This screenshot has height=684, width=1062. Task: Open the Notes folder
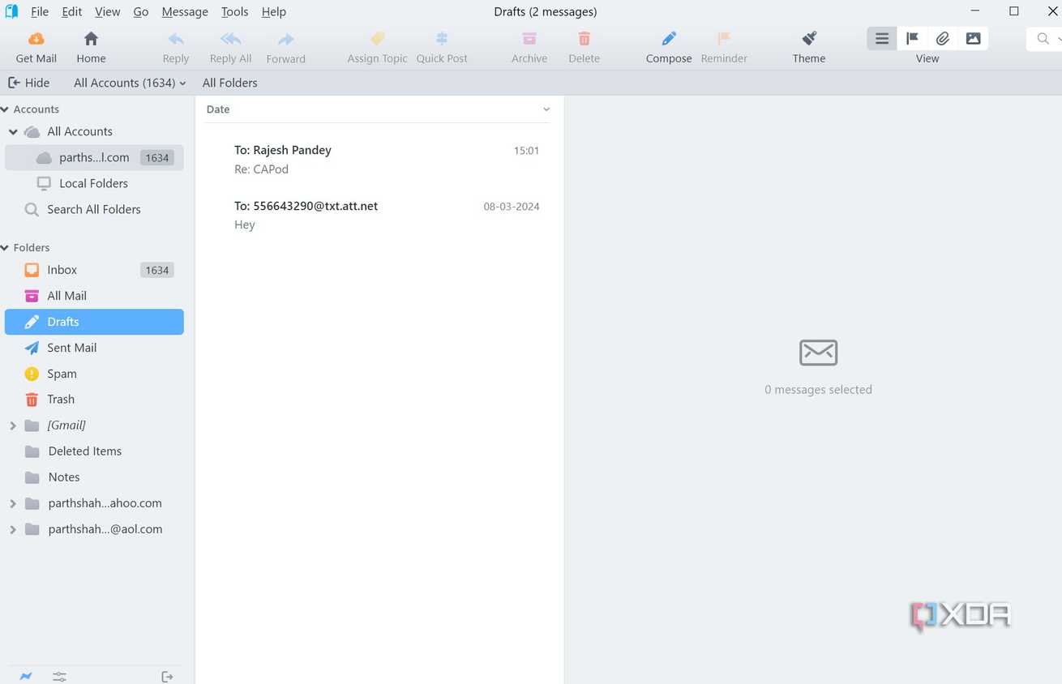94,477
